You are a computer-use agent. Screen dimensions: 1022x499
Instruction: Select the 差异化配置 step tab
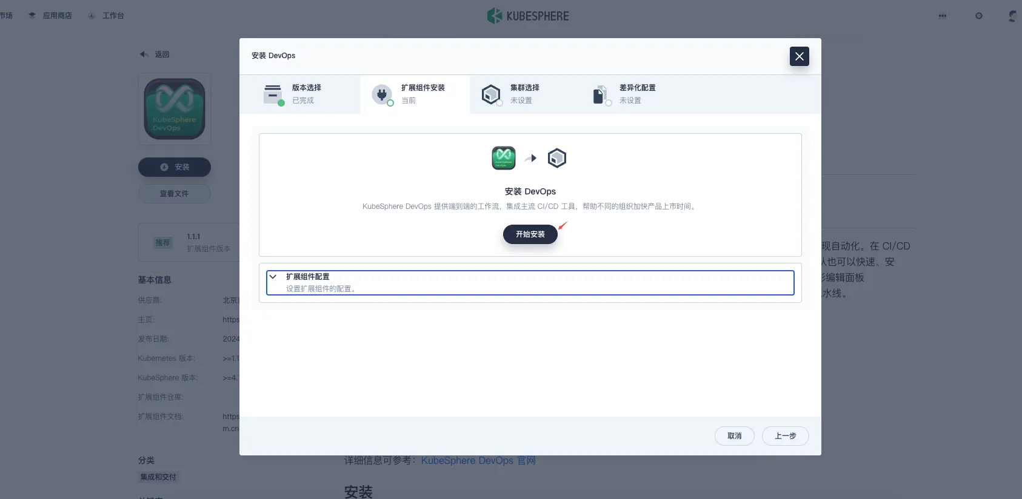pyautogui.click(x=633, y=94)
